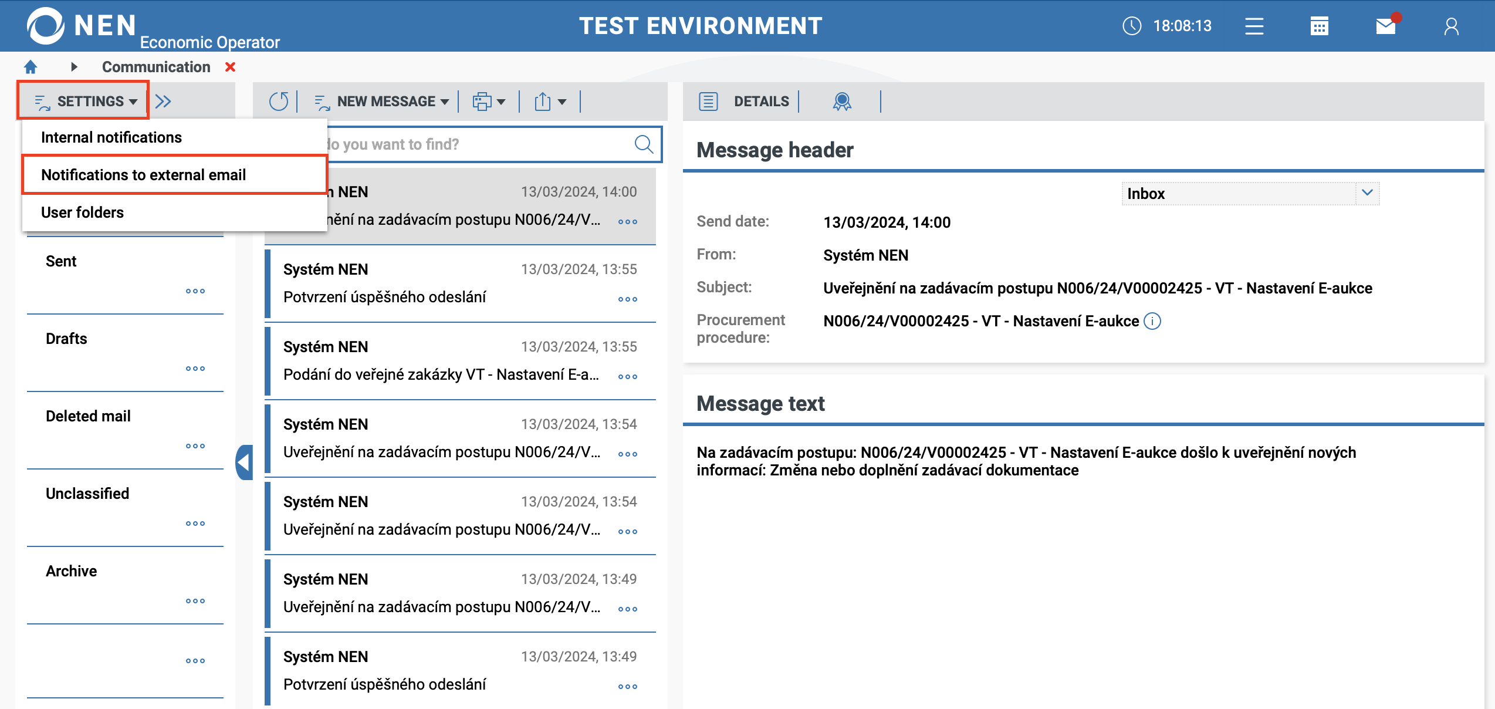Image resolution: width=1495 pixels, height=709 pixels.
Task: Click the refresh messages icon
Action: click(x=279, y=102)
